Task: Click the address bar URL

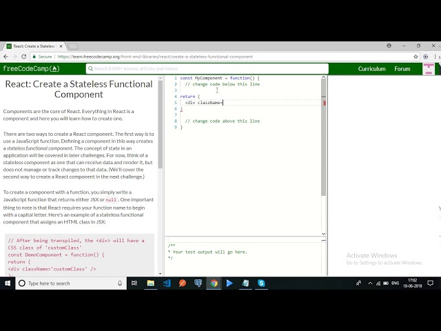Action: point(155,57)
